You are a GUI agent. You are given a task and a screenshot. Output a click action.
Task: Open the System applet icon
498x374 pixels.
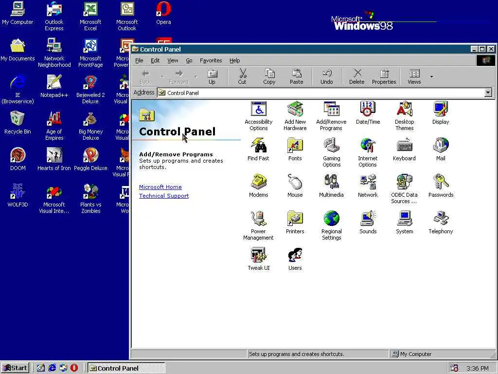coord(404,223)
